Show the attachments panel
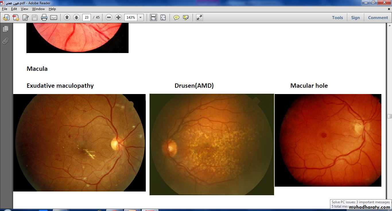The image size is (392, 211). point(5,41)
